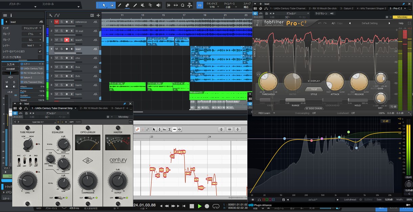Select the Mute tool in the main toolbar

tap(143, 5)
